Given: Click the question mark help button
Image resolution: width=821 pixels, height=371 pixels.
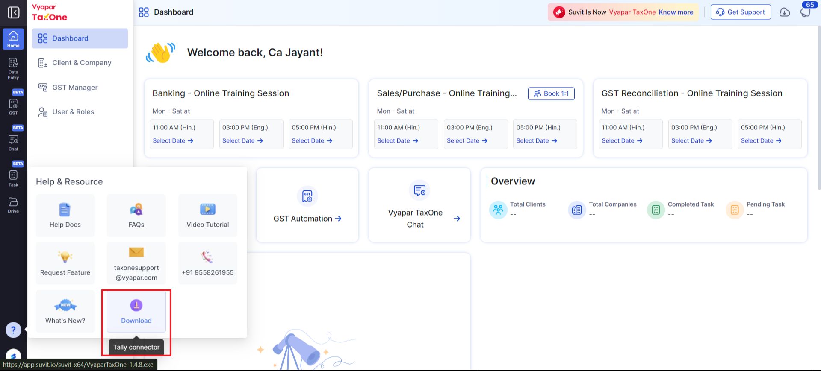Looking at the screenshot, I should (x=13, y=330).
